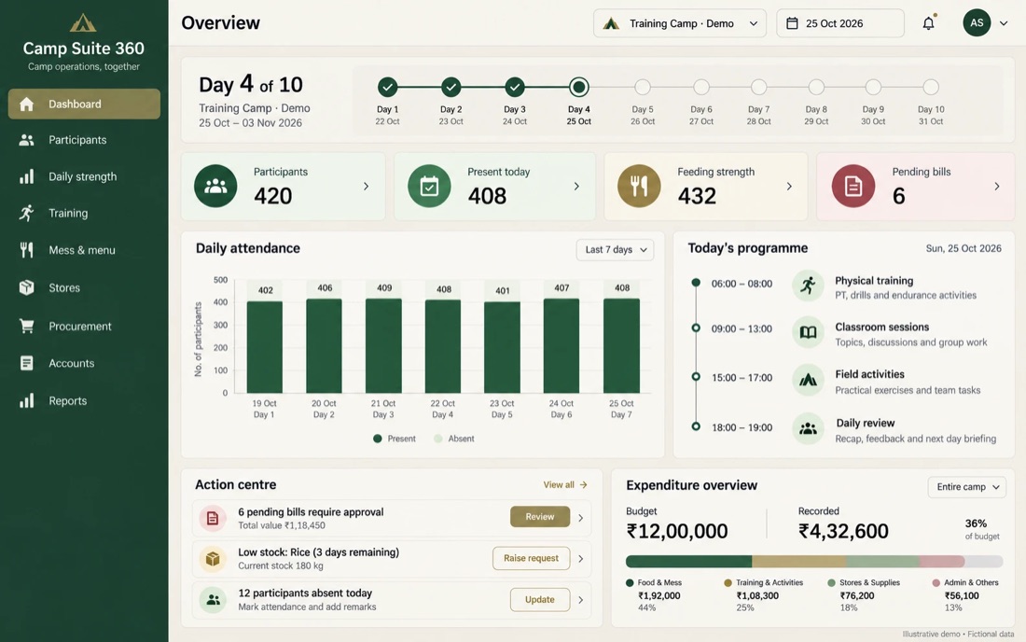
Task: Click the Camp Suite 360 tent logo
Action: click(83, 23)
